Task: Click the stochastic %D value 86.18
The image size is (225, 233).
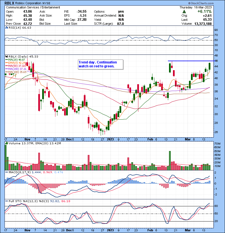Action: tap(66, 201)
